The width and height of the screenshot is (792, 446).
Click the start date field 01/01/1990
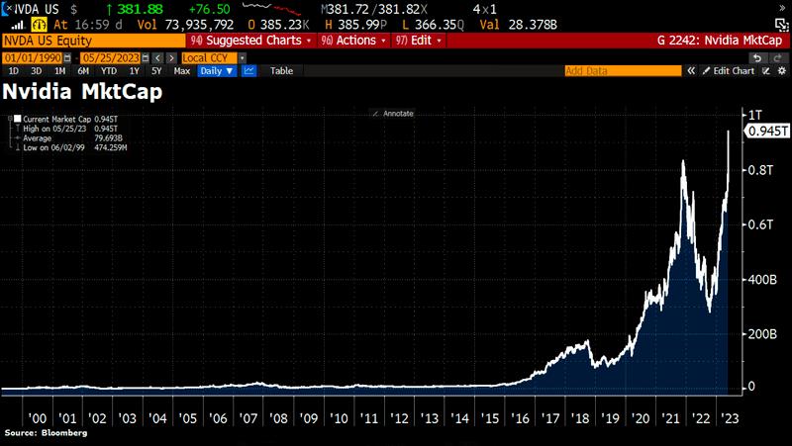coord(33,58)
